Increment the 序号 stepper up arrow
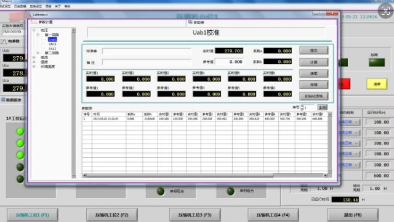Screen dimensions: 394x222 302,105
